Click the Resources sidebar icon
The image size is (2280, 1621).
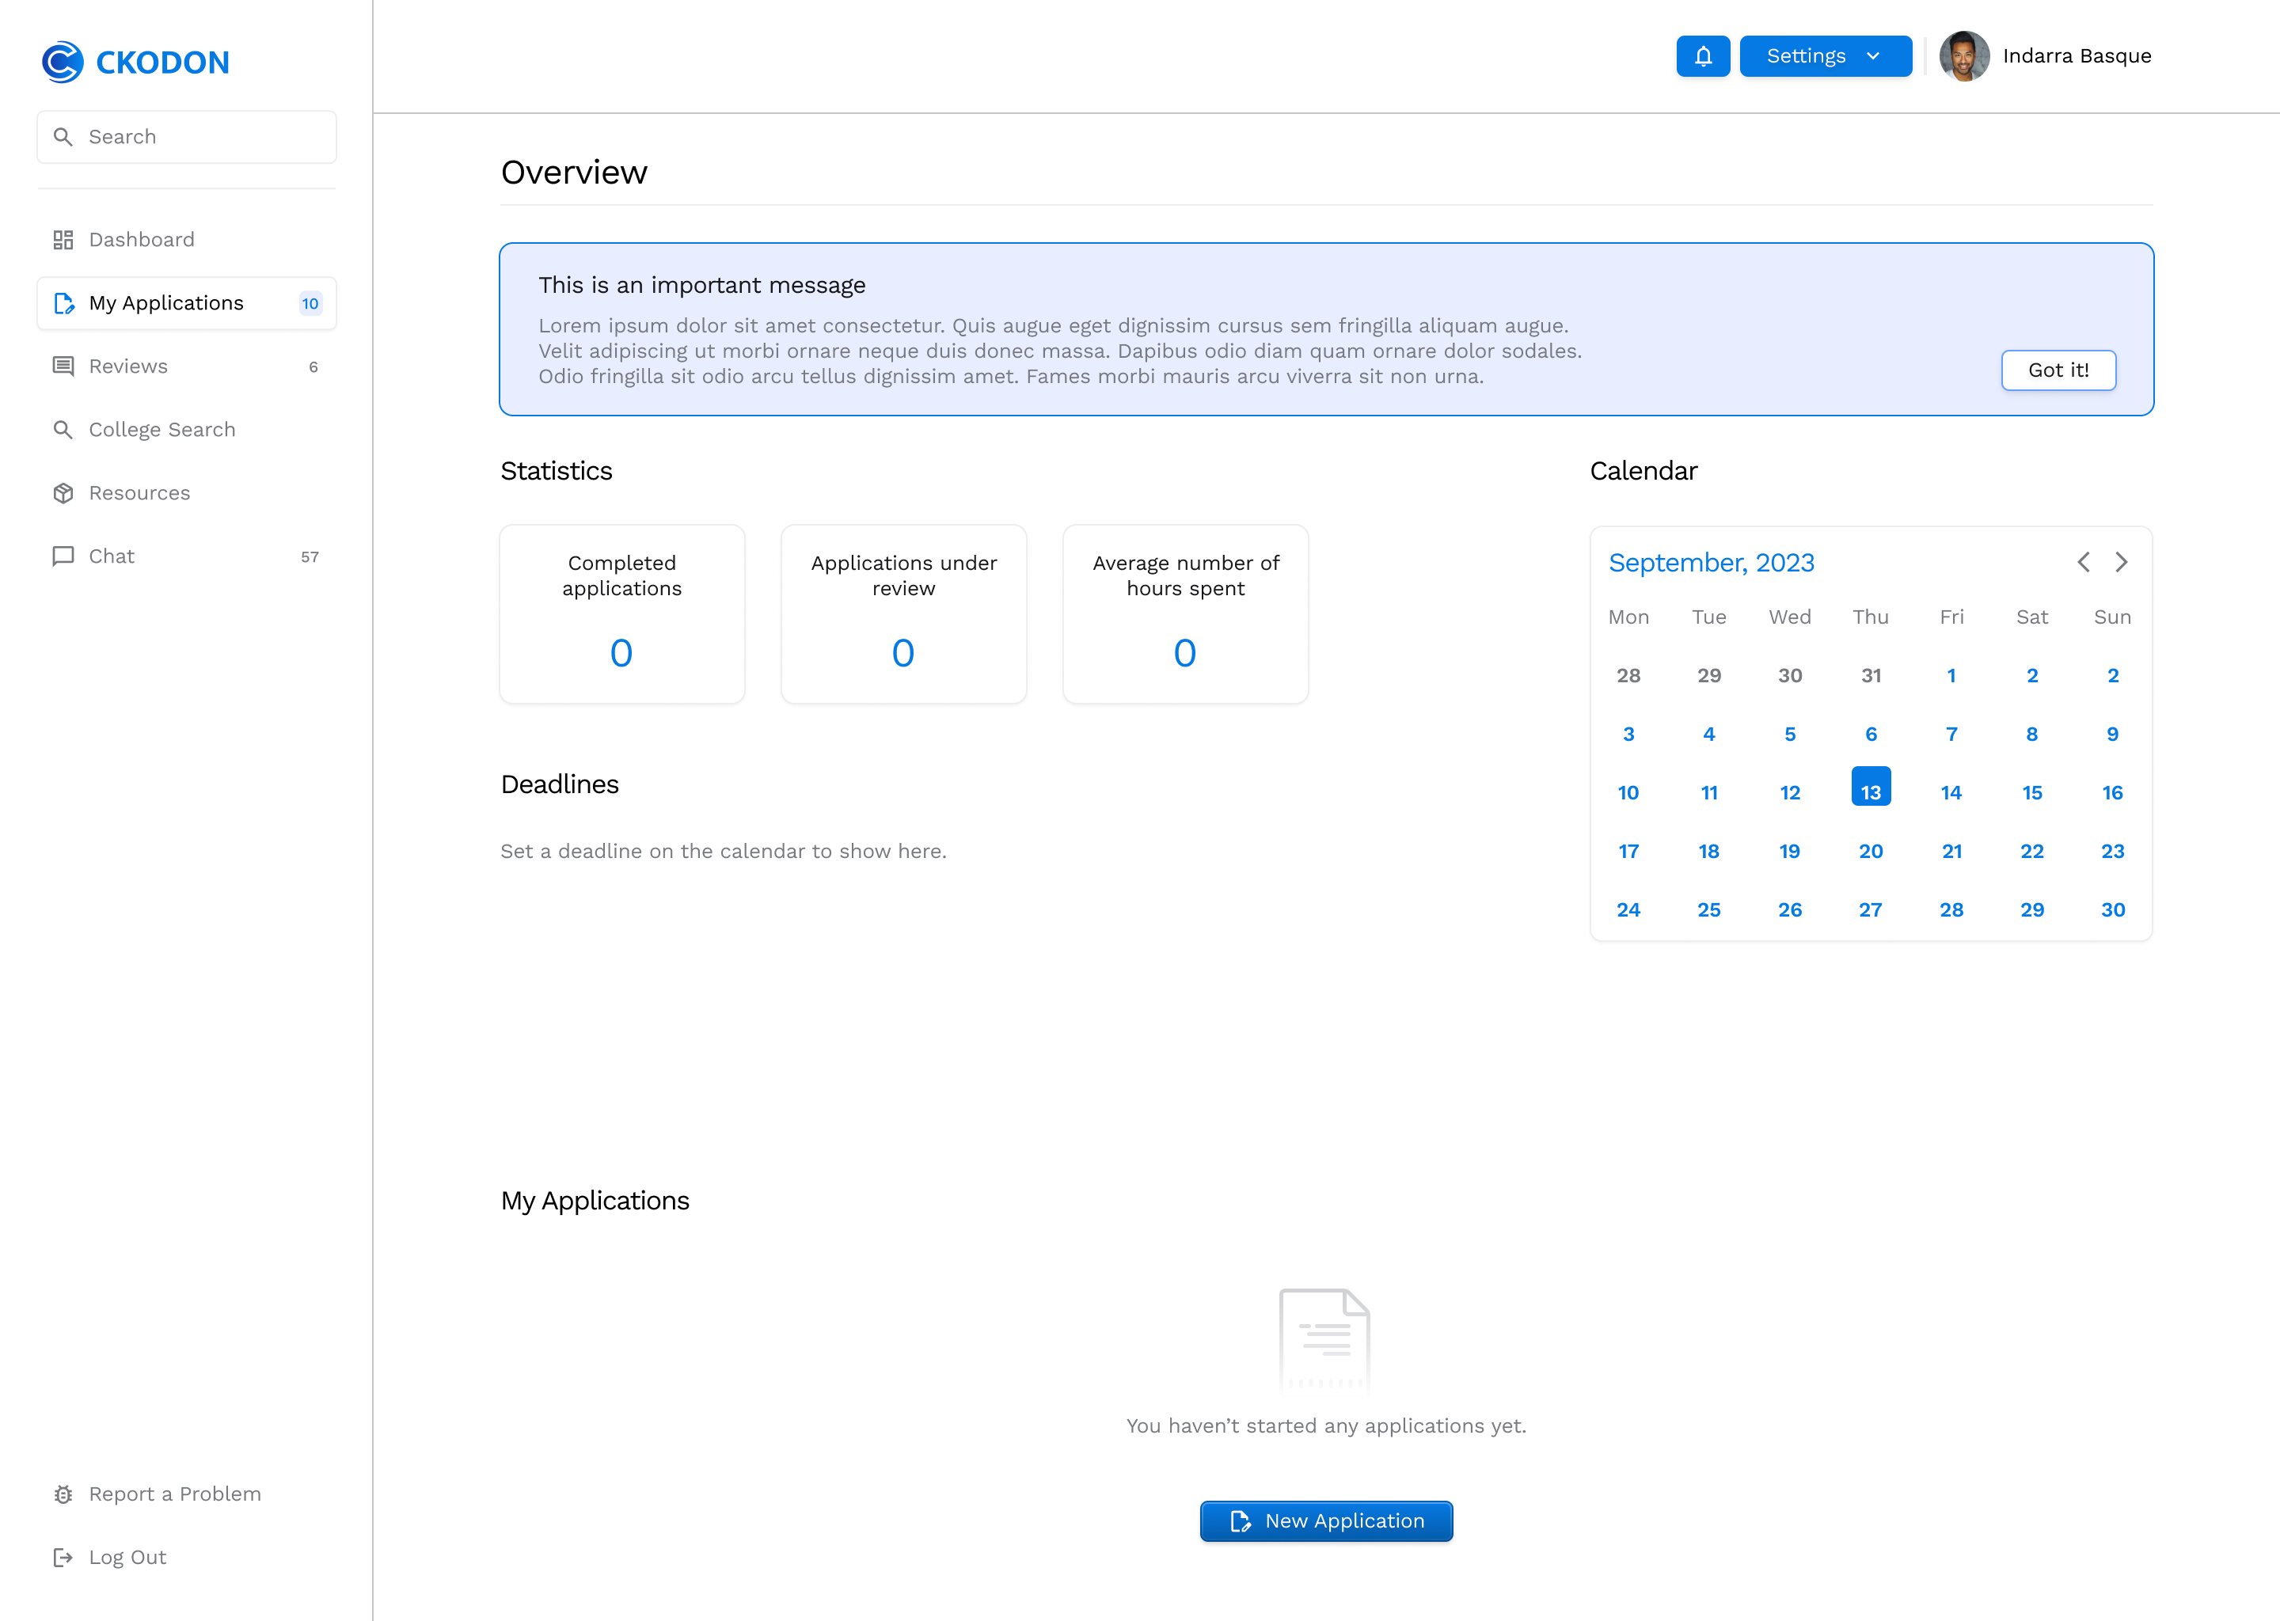click(63, 493)
